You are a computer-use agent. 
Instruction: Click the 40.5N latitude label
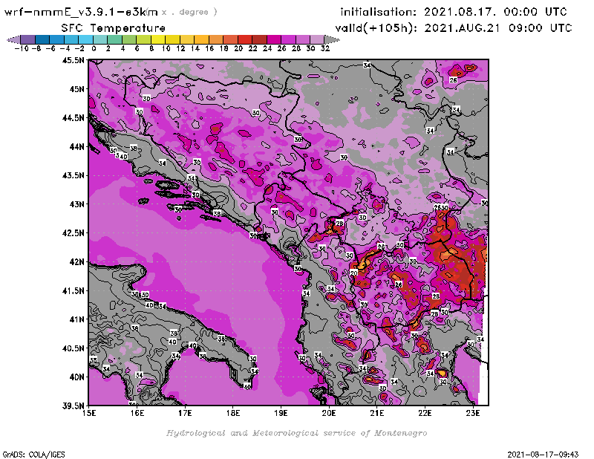[73, 348]
